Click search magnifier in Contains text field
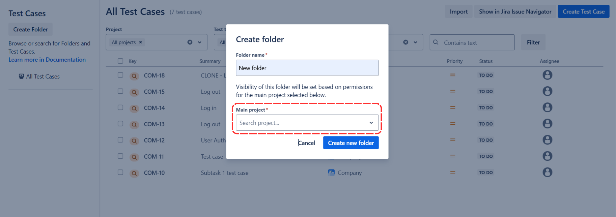 (x=436, y=42)
